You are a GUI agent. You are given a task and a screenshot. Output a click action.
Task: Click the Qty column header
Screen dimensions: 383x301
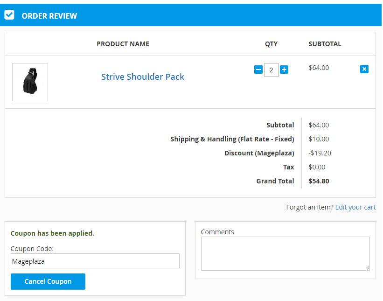click(x=271, y=44)
